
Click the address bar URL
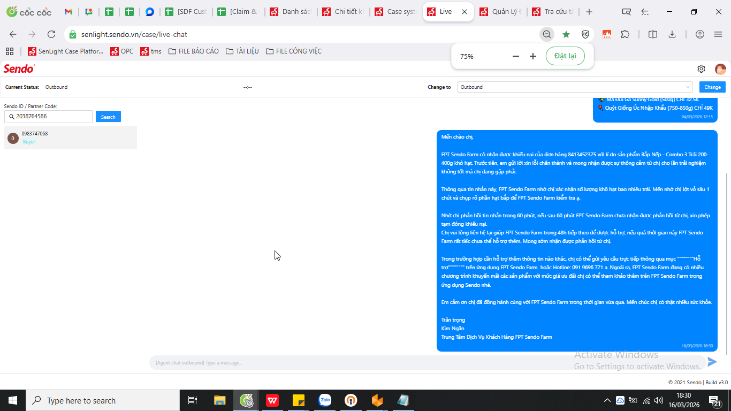134,34
